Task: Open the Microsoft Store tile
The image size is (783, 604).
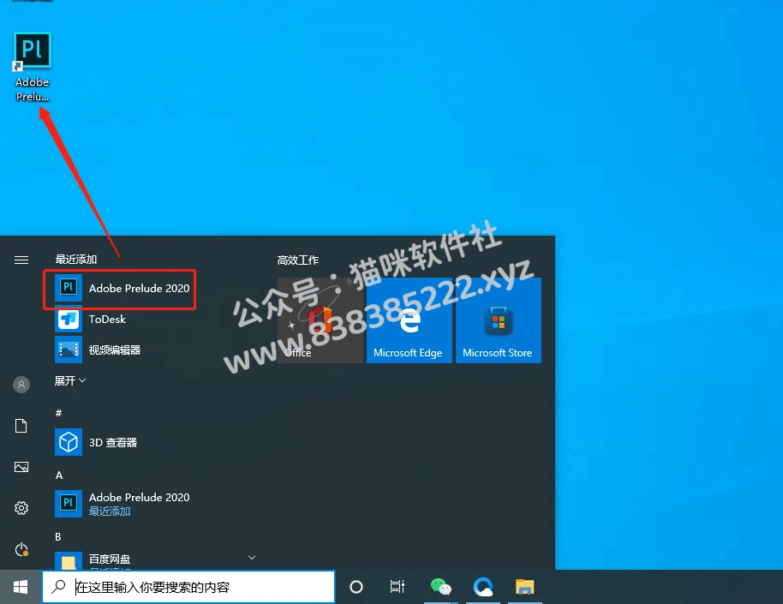Action: pyautogui.click(x=499, y=320)
